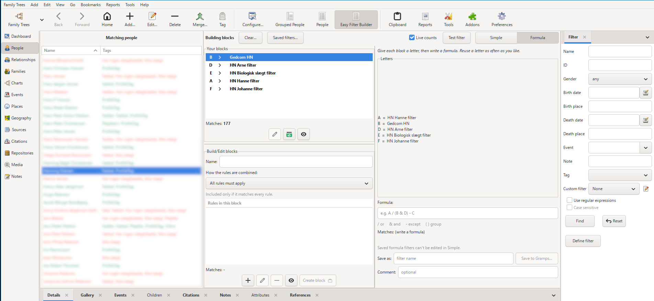Image resolution: width=654 pixels, height=301 pixels.
Task: Open the Clipboard tool
Action: (397, 20)
